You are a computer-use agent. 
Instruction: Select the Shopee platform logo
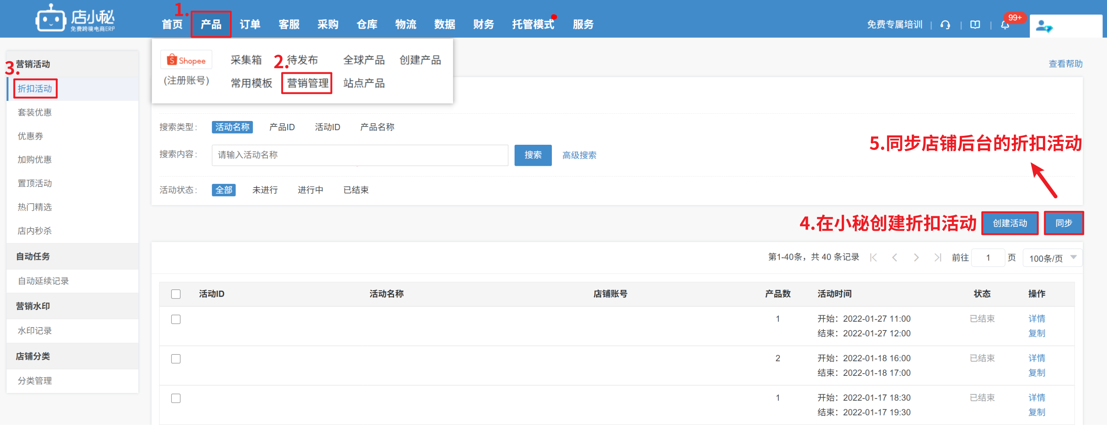click(186, 60)
